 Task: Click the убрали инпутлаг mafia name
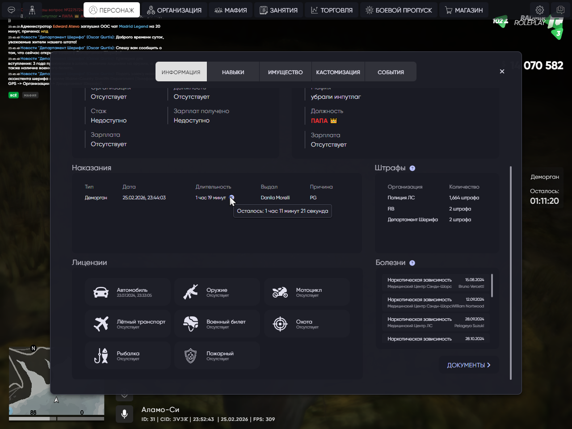tap(336, 97)
